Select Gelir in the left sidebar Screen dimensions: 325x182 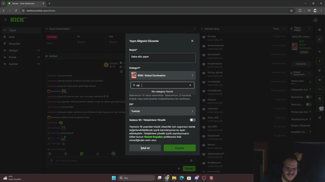[22, 37]
